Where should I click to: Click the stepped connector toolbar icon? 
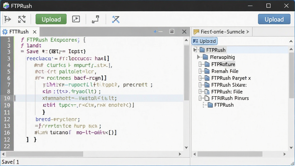[x=95, y=19]
